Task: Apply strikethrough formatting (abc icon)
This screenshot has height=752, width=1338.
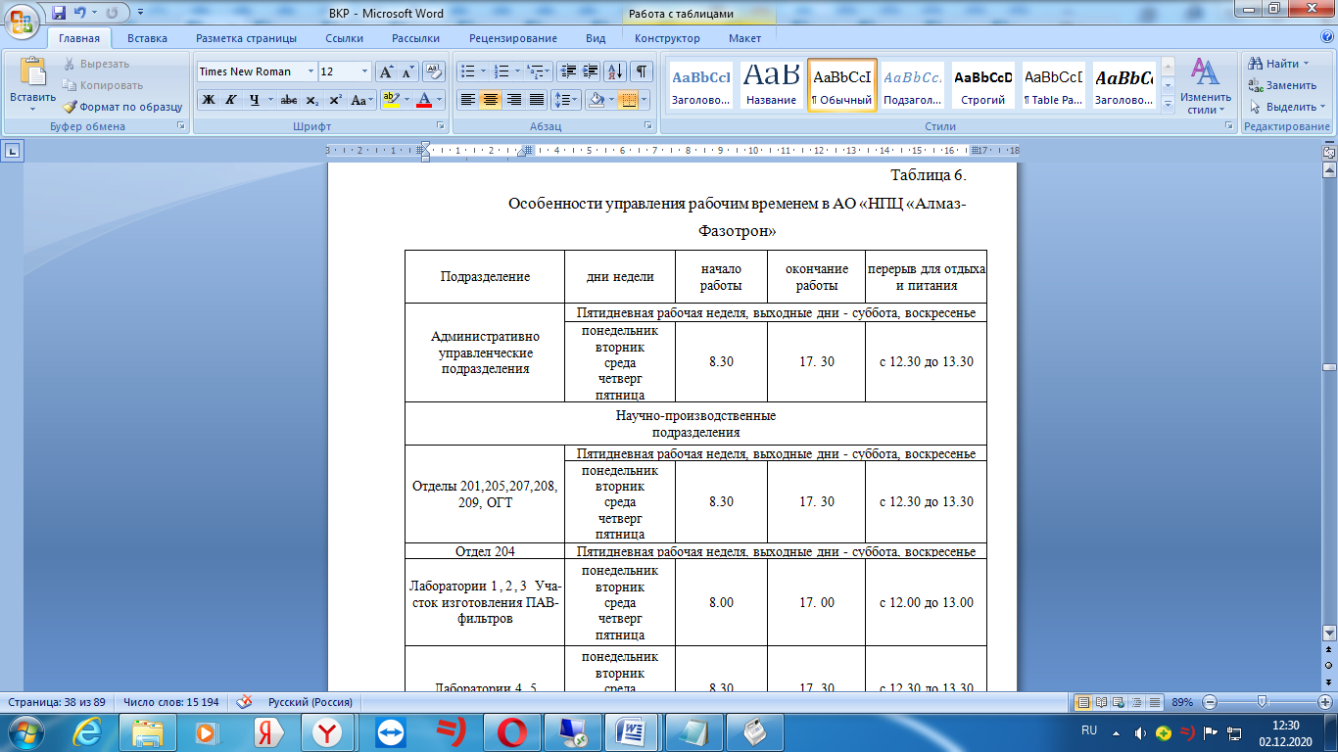Action: [289, 100]
